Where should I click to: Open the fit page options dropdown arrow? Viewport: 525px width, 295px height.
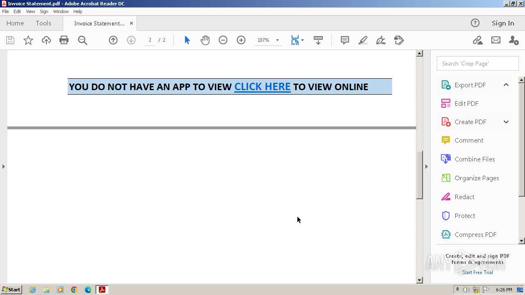coord(303,40)
